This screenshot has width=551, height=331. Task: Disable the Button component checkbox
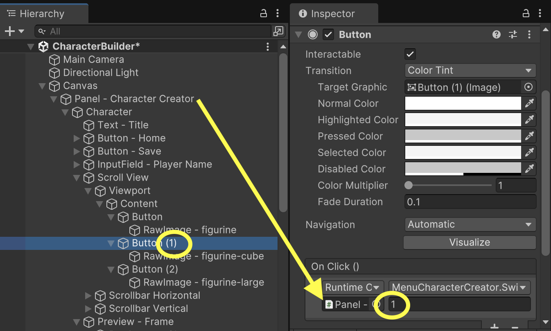(328, 34)
